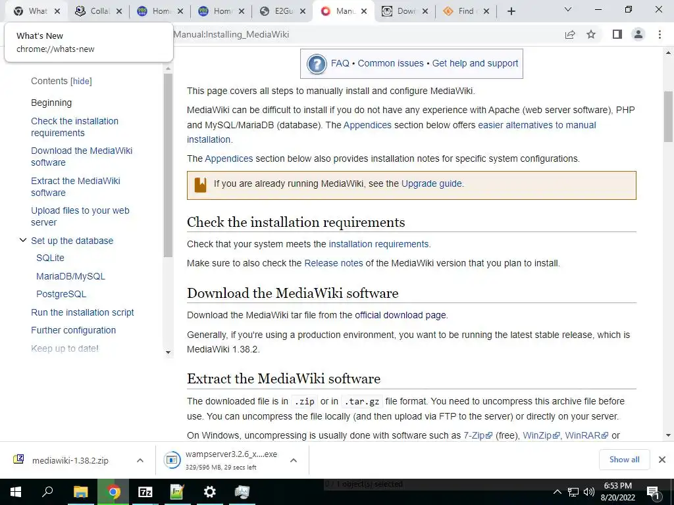
Task: Go to SQLite subsection in contents
Action: click(x=50, y=258)
